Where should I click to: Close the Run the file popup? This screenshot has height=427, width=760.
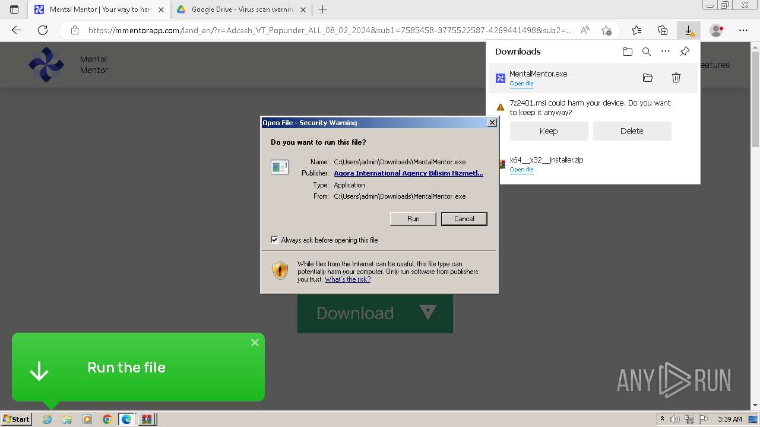tap(255, 342)
